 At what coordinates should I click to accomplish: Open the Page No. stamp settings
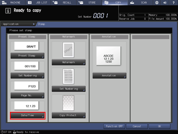(x=28, y=95)
